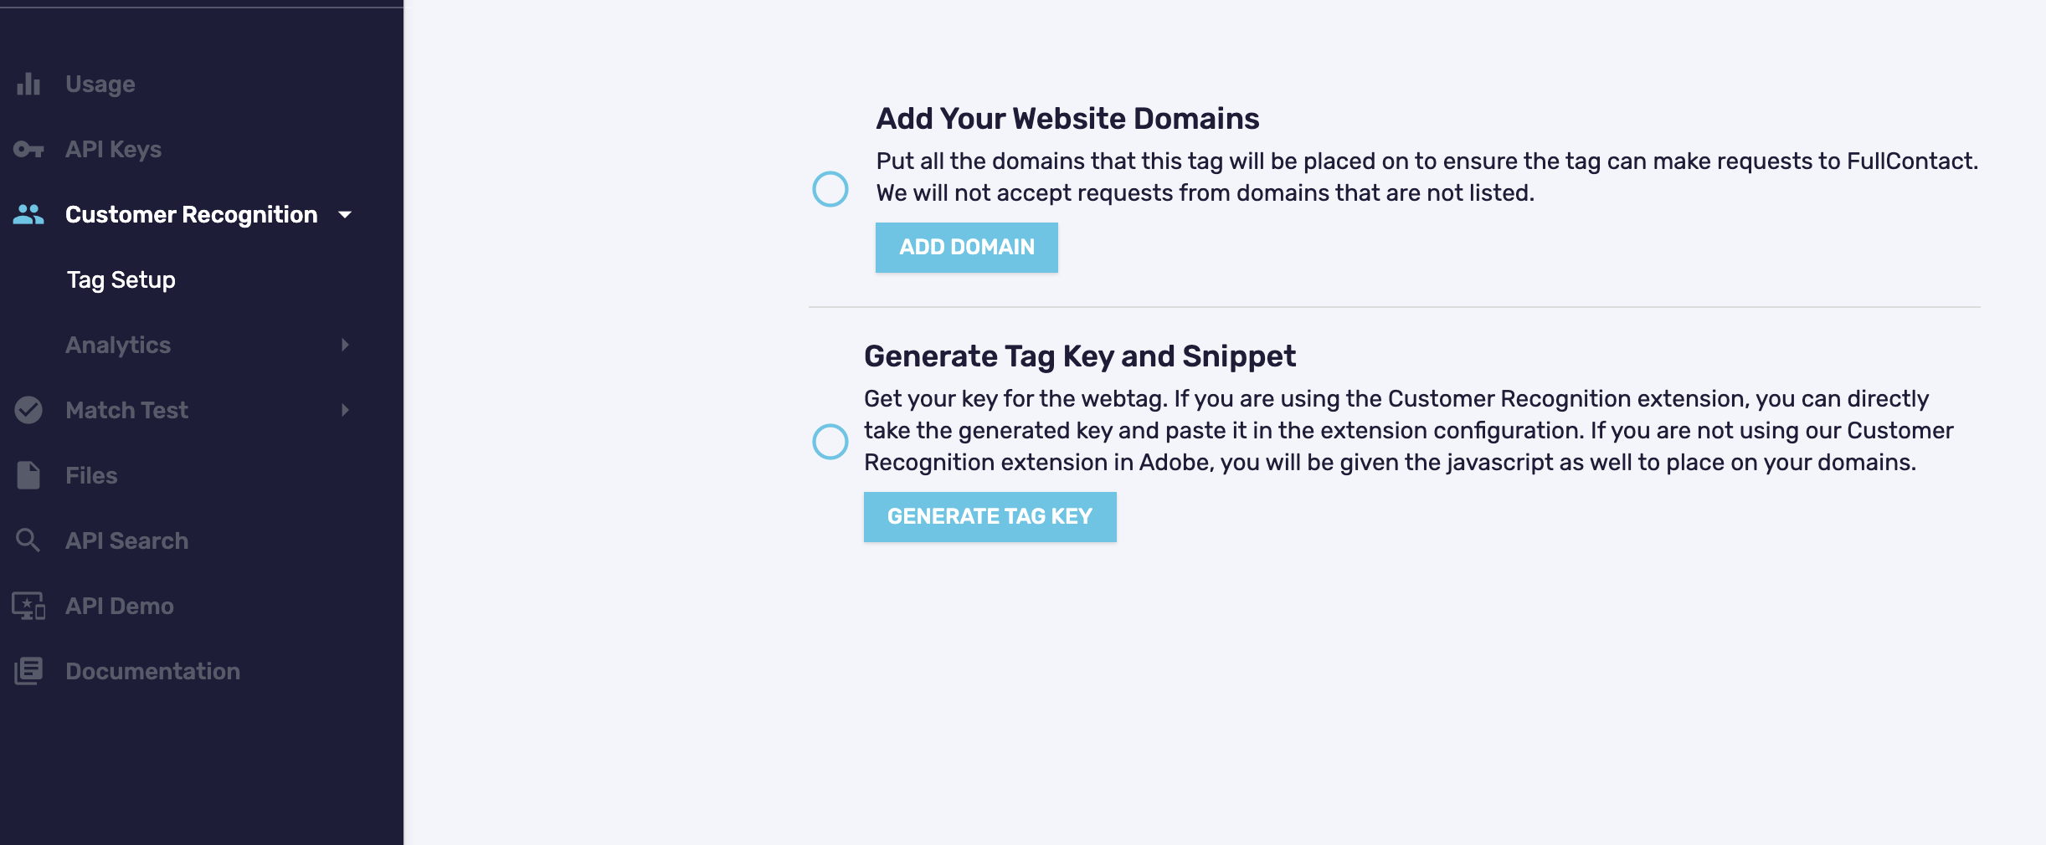Open the Analytics menu item

click(118, 345)
